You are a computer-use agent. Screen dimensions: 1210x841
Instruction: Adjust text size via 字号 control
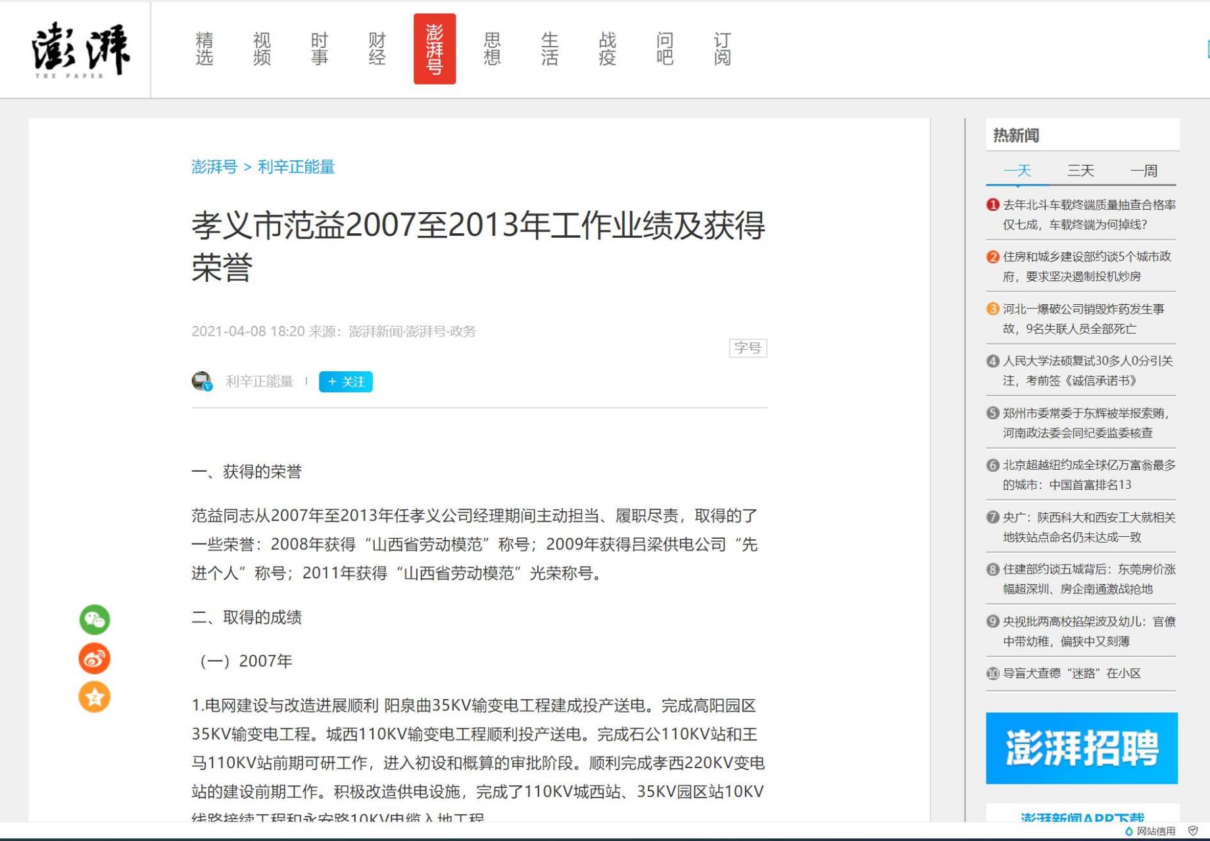point(749,348)
